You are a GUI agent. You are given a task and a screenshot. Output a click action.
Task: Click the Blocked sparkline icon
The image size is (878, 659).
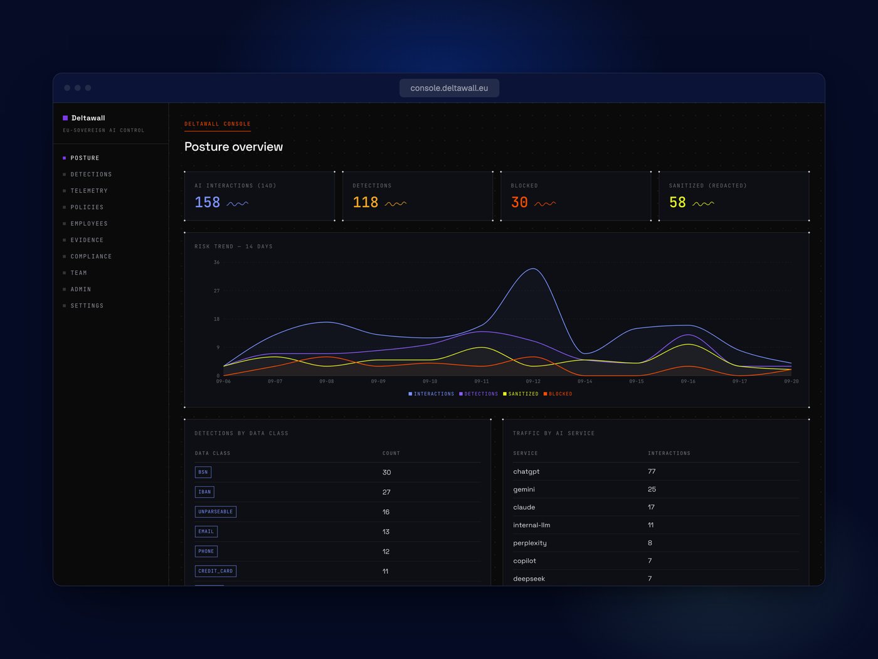(545, 203)
